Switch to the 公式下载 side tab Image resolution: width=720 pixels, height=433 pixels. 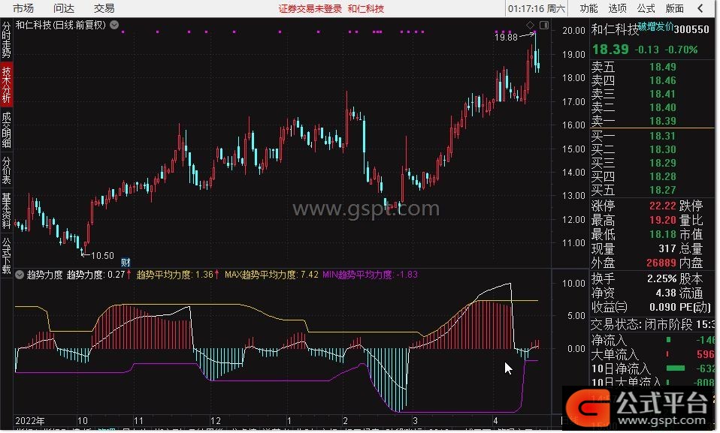7,255
